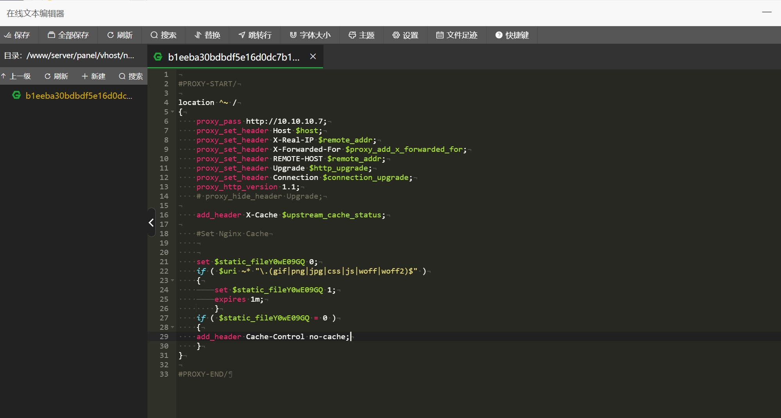Go up with 上一级 button
This screenshot has width=781, height=418.
[x=16, y=76]
